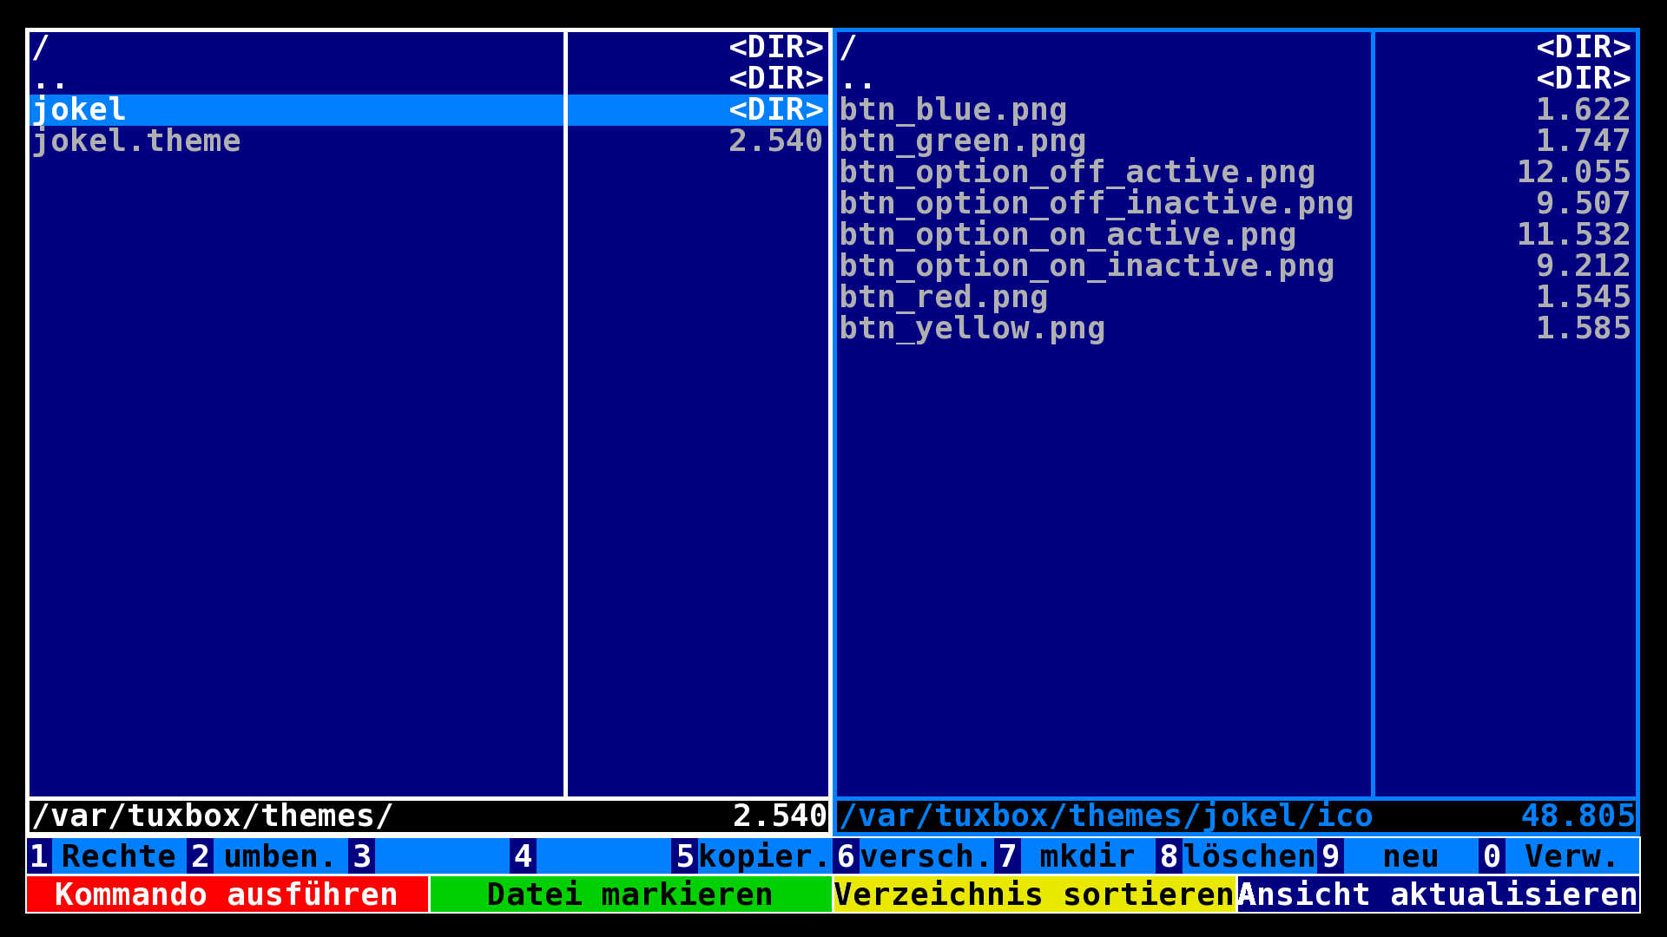Image resolution: width=1667 pixels, height=937 pixels.
Task: Select btn_blue.png file
Action: [x=952, y=110]
